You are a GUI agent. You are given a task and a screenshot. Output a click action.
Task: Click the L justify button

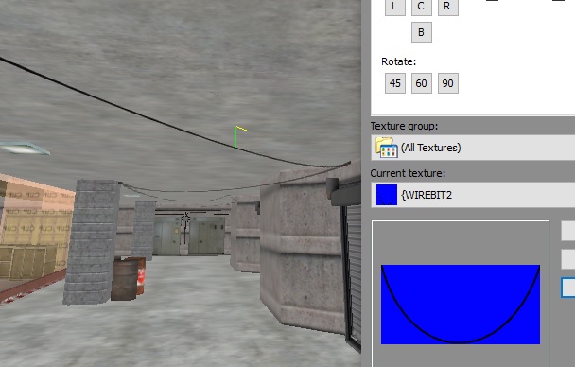[x=395, y=7]
